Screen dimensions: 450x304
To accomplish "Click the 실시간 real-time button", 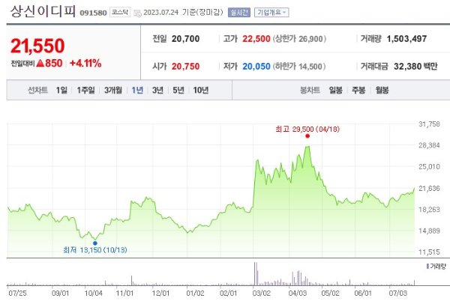I will [x=239, y=12].
